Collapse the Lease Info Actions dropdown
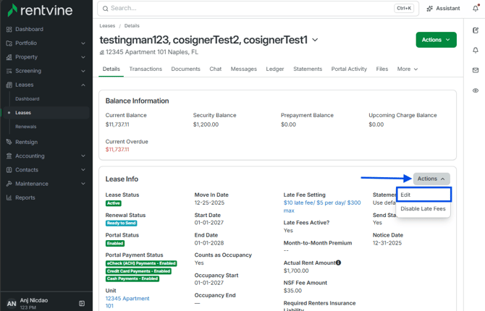The width and height of the screenshot is (485, 311). coord(431,179)
